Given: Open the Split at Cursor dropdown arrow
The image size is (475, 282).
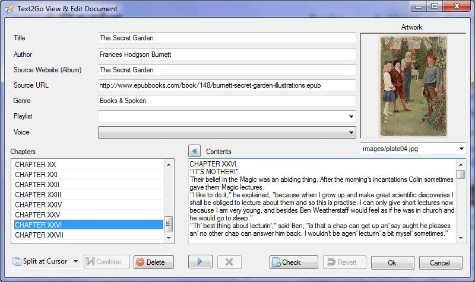Looking at the screenshot, I should click(x=75, y=262).
